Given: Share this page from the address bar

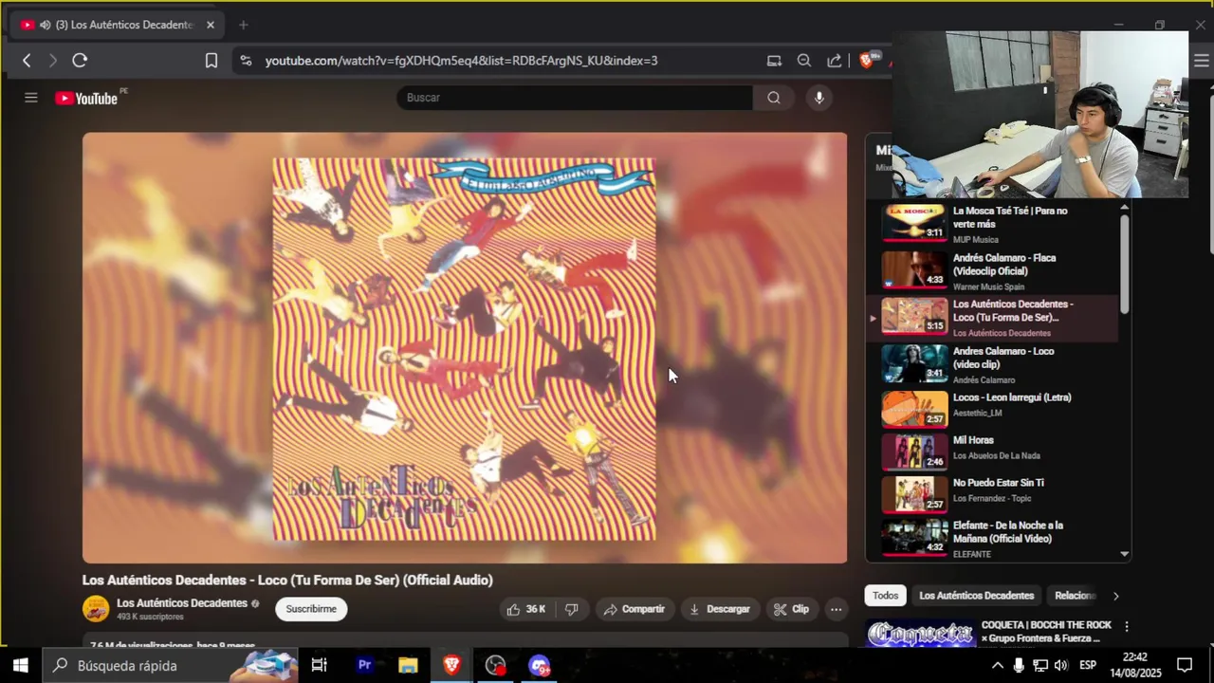Looking at the screenshot, I should point(835,61).
